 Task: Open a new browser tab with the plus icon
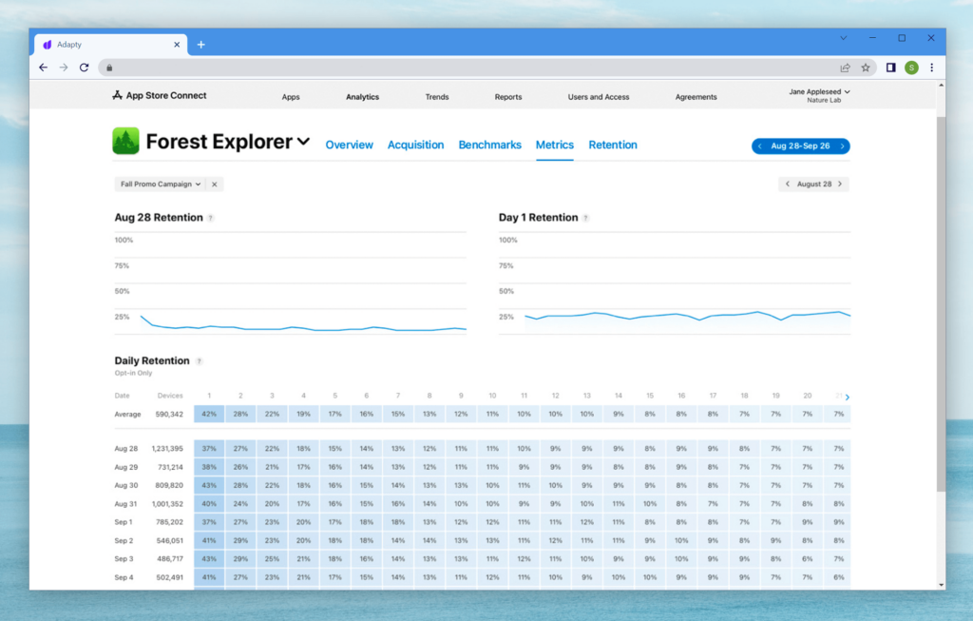(x=201, y=45)
